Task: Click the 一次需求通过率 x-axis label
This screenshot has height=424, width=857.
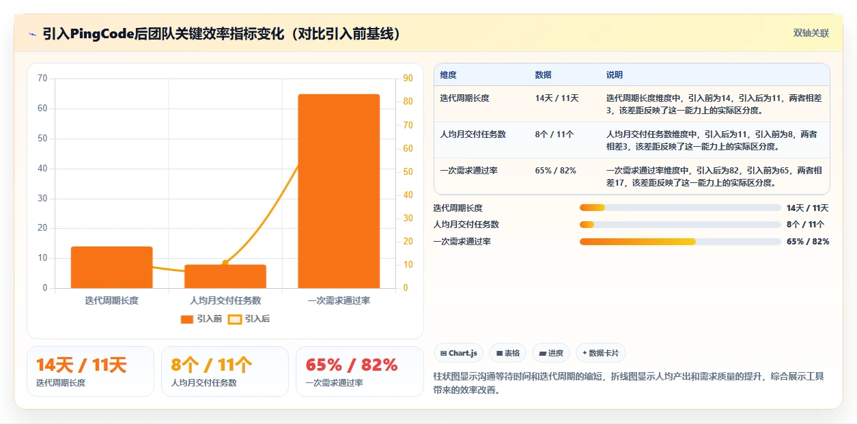Action: 339,300
